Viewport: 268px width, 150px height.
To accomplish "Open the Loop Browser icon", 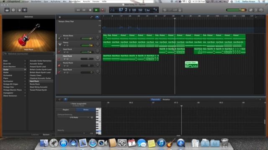I will [x=256, y=10].
